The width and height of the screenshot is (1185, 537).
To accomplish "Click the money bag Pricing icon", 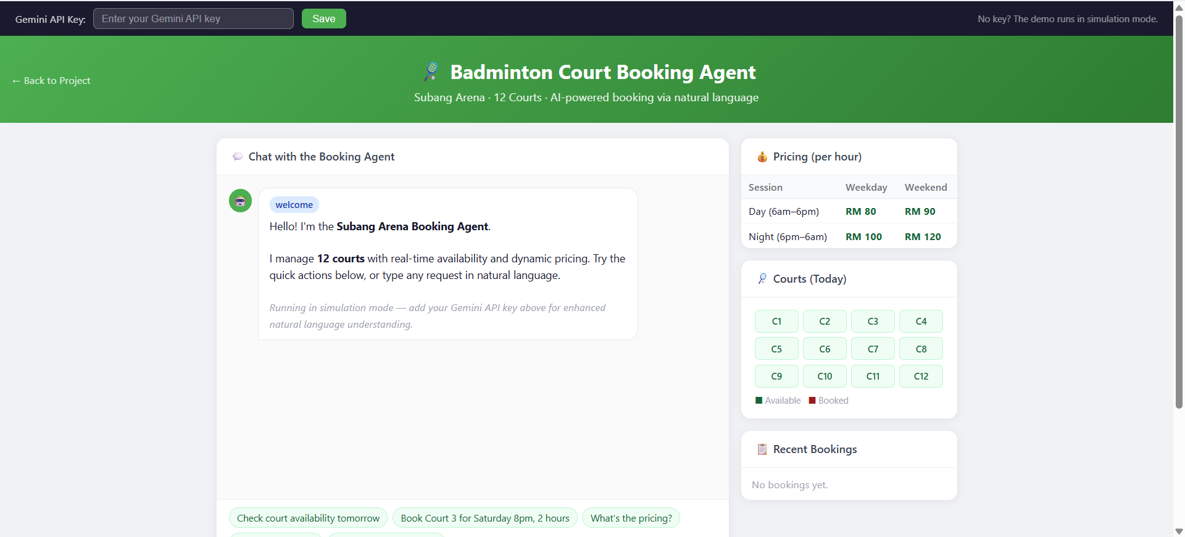I will click(x=762, y=157).
